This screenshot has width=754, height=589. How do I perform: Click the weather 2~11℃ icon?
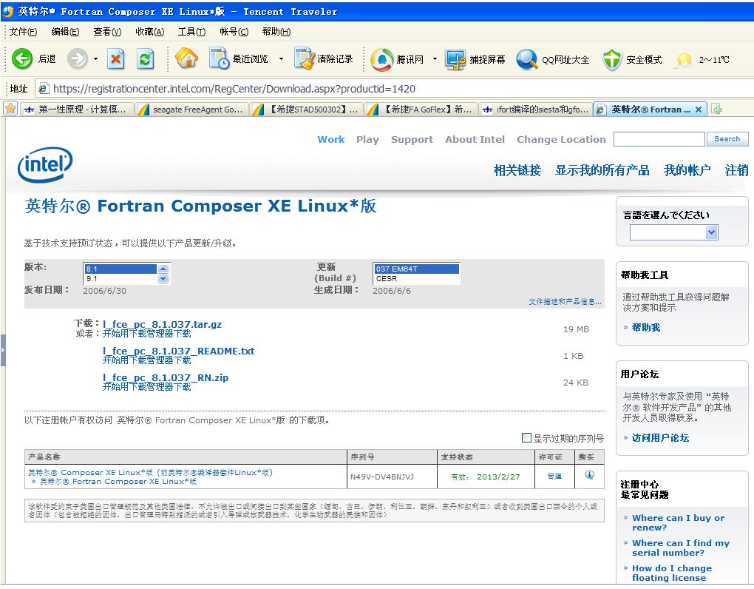tap(683, 60)
